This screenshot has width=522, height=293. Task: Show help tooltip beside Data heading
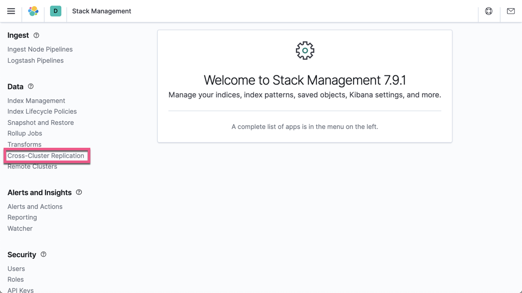point(31,87)
